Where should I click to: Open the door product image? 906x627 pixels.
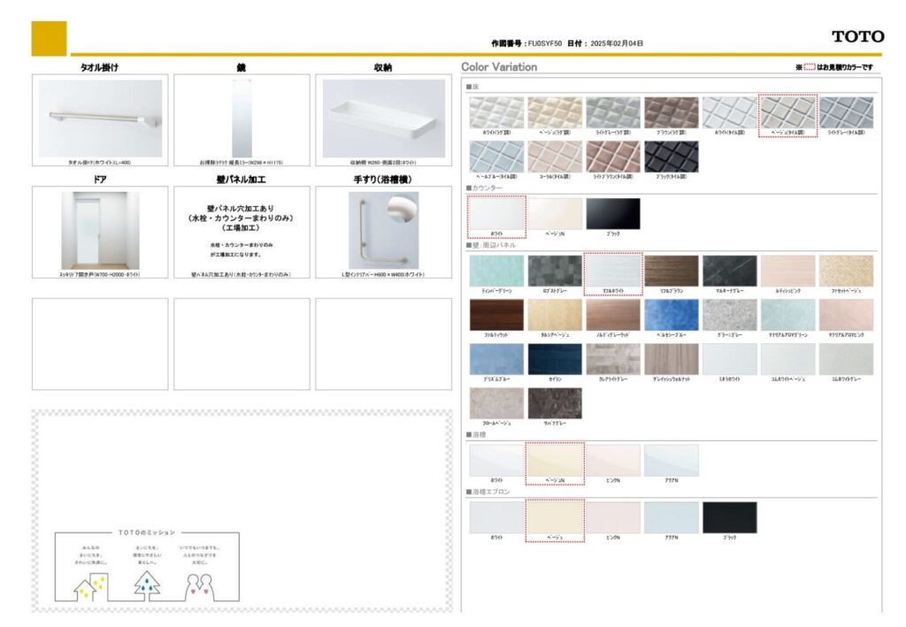click(x=100, y=230)
